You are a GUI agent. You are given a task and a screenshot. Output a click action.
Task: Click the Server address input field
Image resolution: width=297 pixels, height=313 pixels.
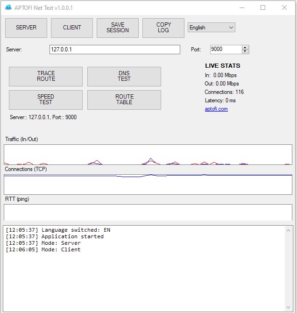point(114,50)
